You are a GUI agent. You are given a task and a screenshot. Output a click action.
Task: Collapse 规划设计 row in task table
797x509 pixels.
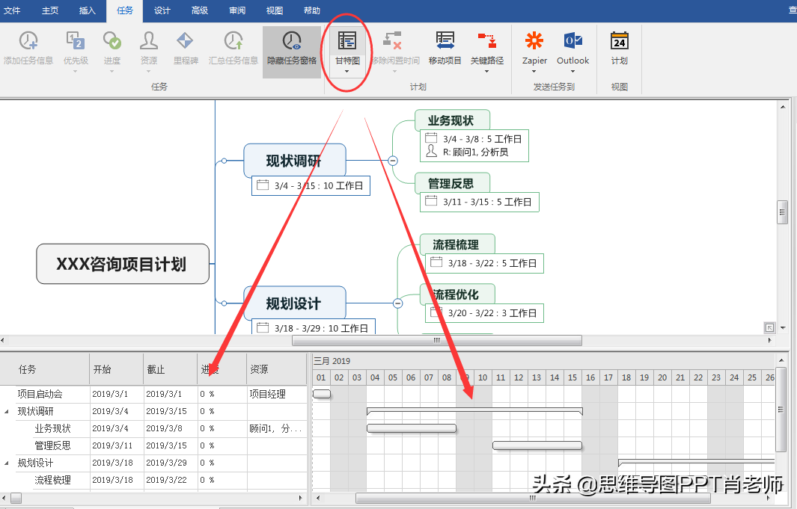pos(7,463)
